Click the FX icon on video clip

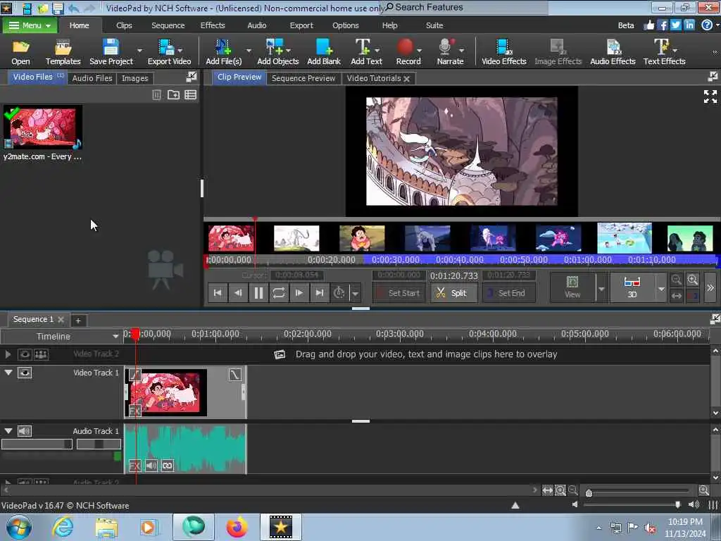pos(134,411)
